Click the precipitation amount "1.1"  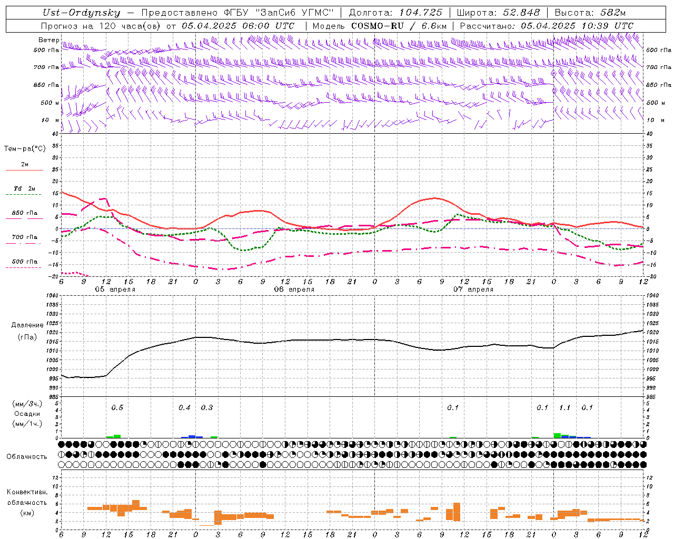[x=565, y=408]
